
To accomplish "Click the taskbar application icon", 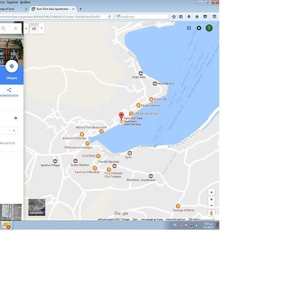I will click(6, 225).
